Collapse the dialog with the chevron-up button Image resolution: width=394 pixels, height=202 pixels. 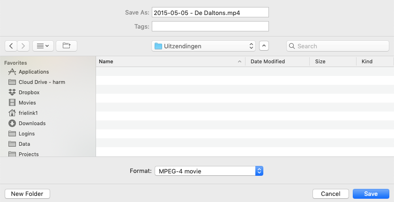pos(264,46)
